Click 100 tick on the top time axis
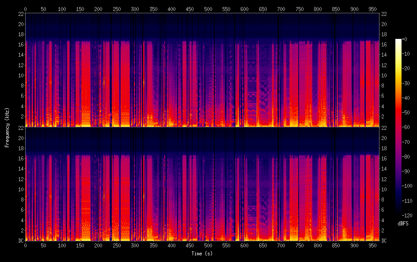Viewport: 417px width, 262px height. point(62,8)
